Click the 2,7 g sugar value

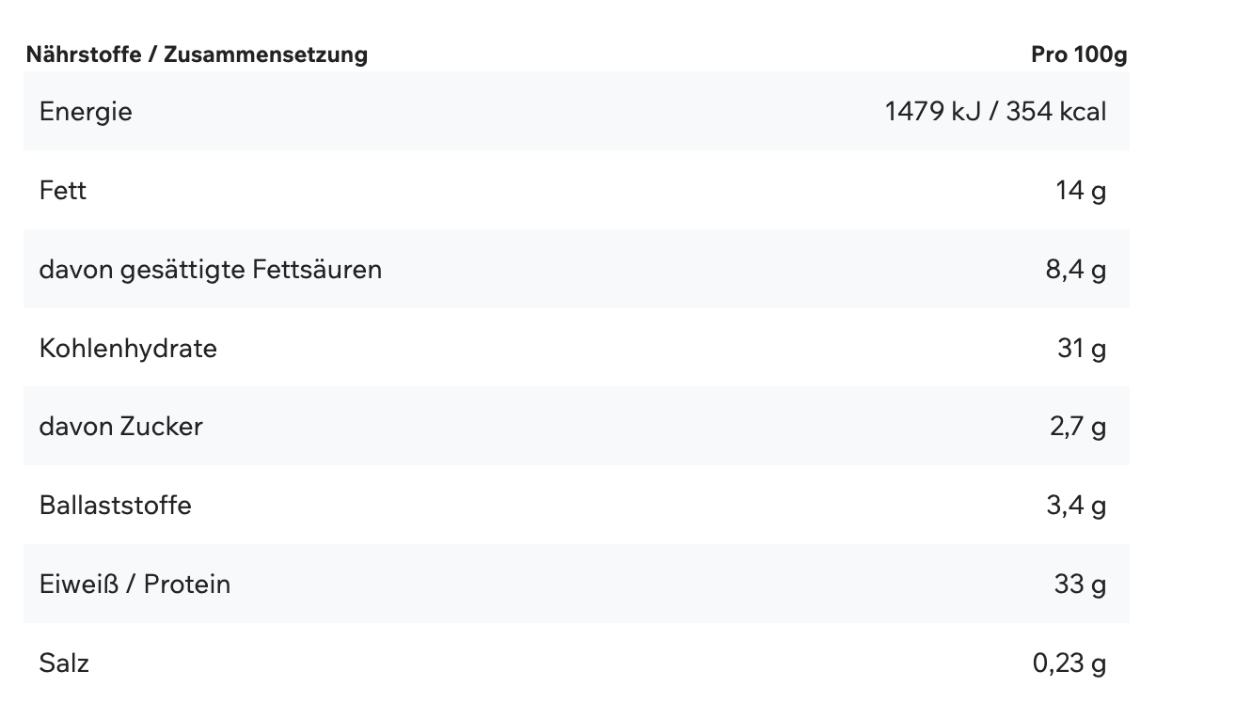tap(1078, 427)
